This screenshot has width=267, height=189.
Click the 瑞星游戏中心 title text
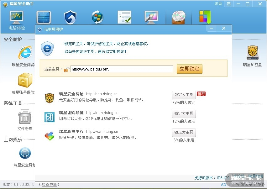click(x=71, y=132)
